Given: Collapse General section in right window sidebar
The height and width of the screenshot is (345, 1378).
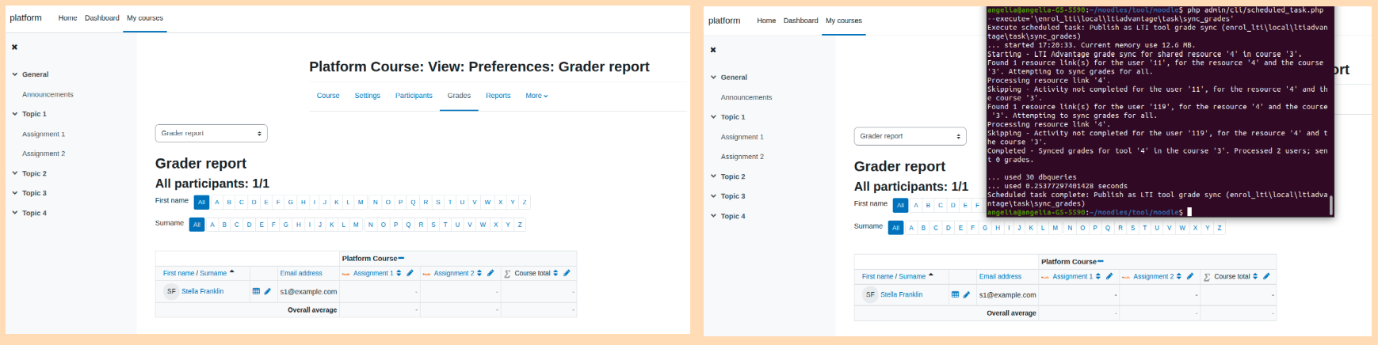Looking at the screenshot, I should tap(713, 78).
